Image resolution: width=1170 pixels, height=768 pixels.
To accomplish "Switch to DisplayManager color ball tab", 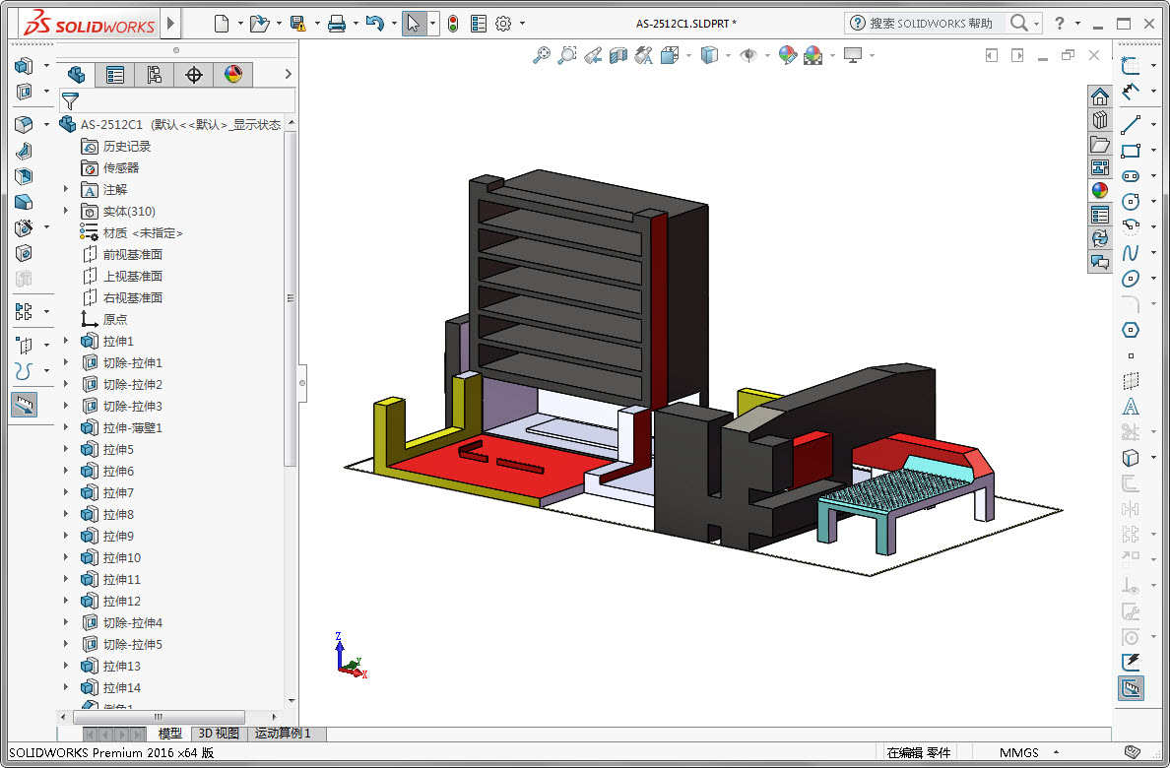I will (232, 75).
